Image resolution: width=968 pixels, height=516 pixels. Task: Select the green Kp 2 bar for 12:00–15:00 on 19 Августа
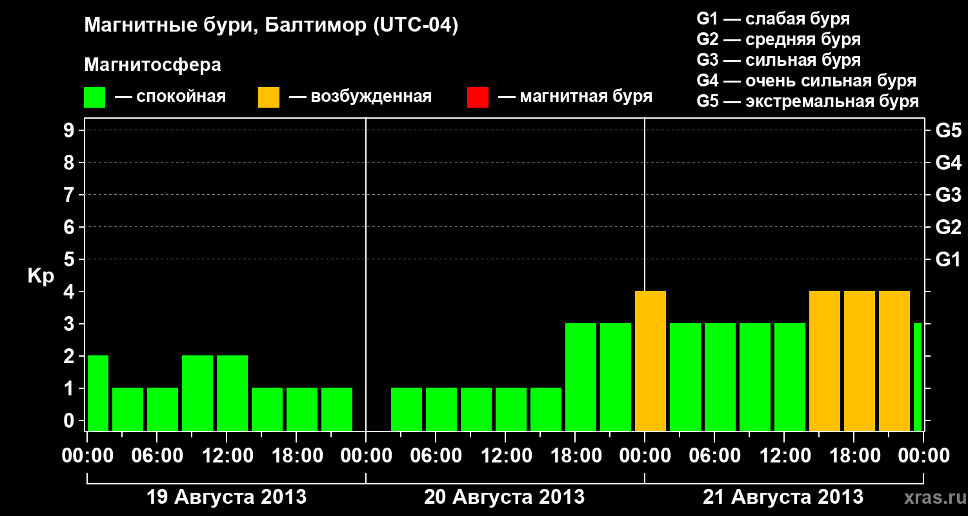click(x=232, y=393)
